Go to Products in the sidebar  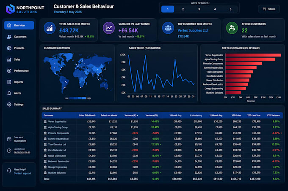(19, 48)
